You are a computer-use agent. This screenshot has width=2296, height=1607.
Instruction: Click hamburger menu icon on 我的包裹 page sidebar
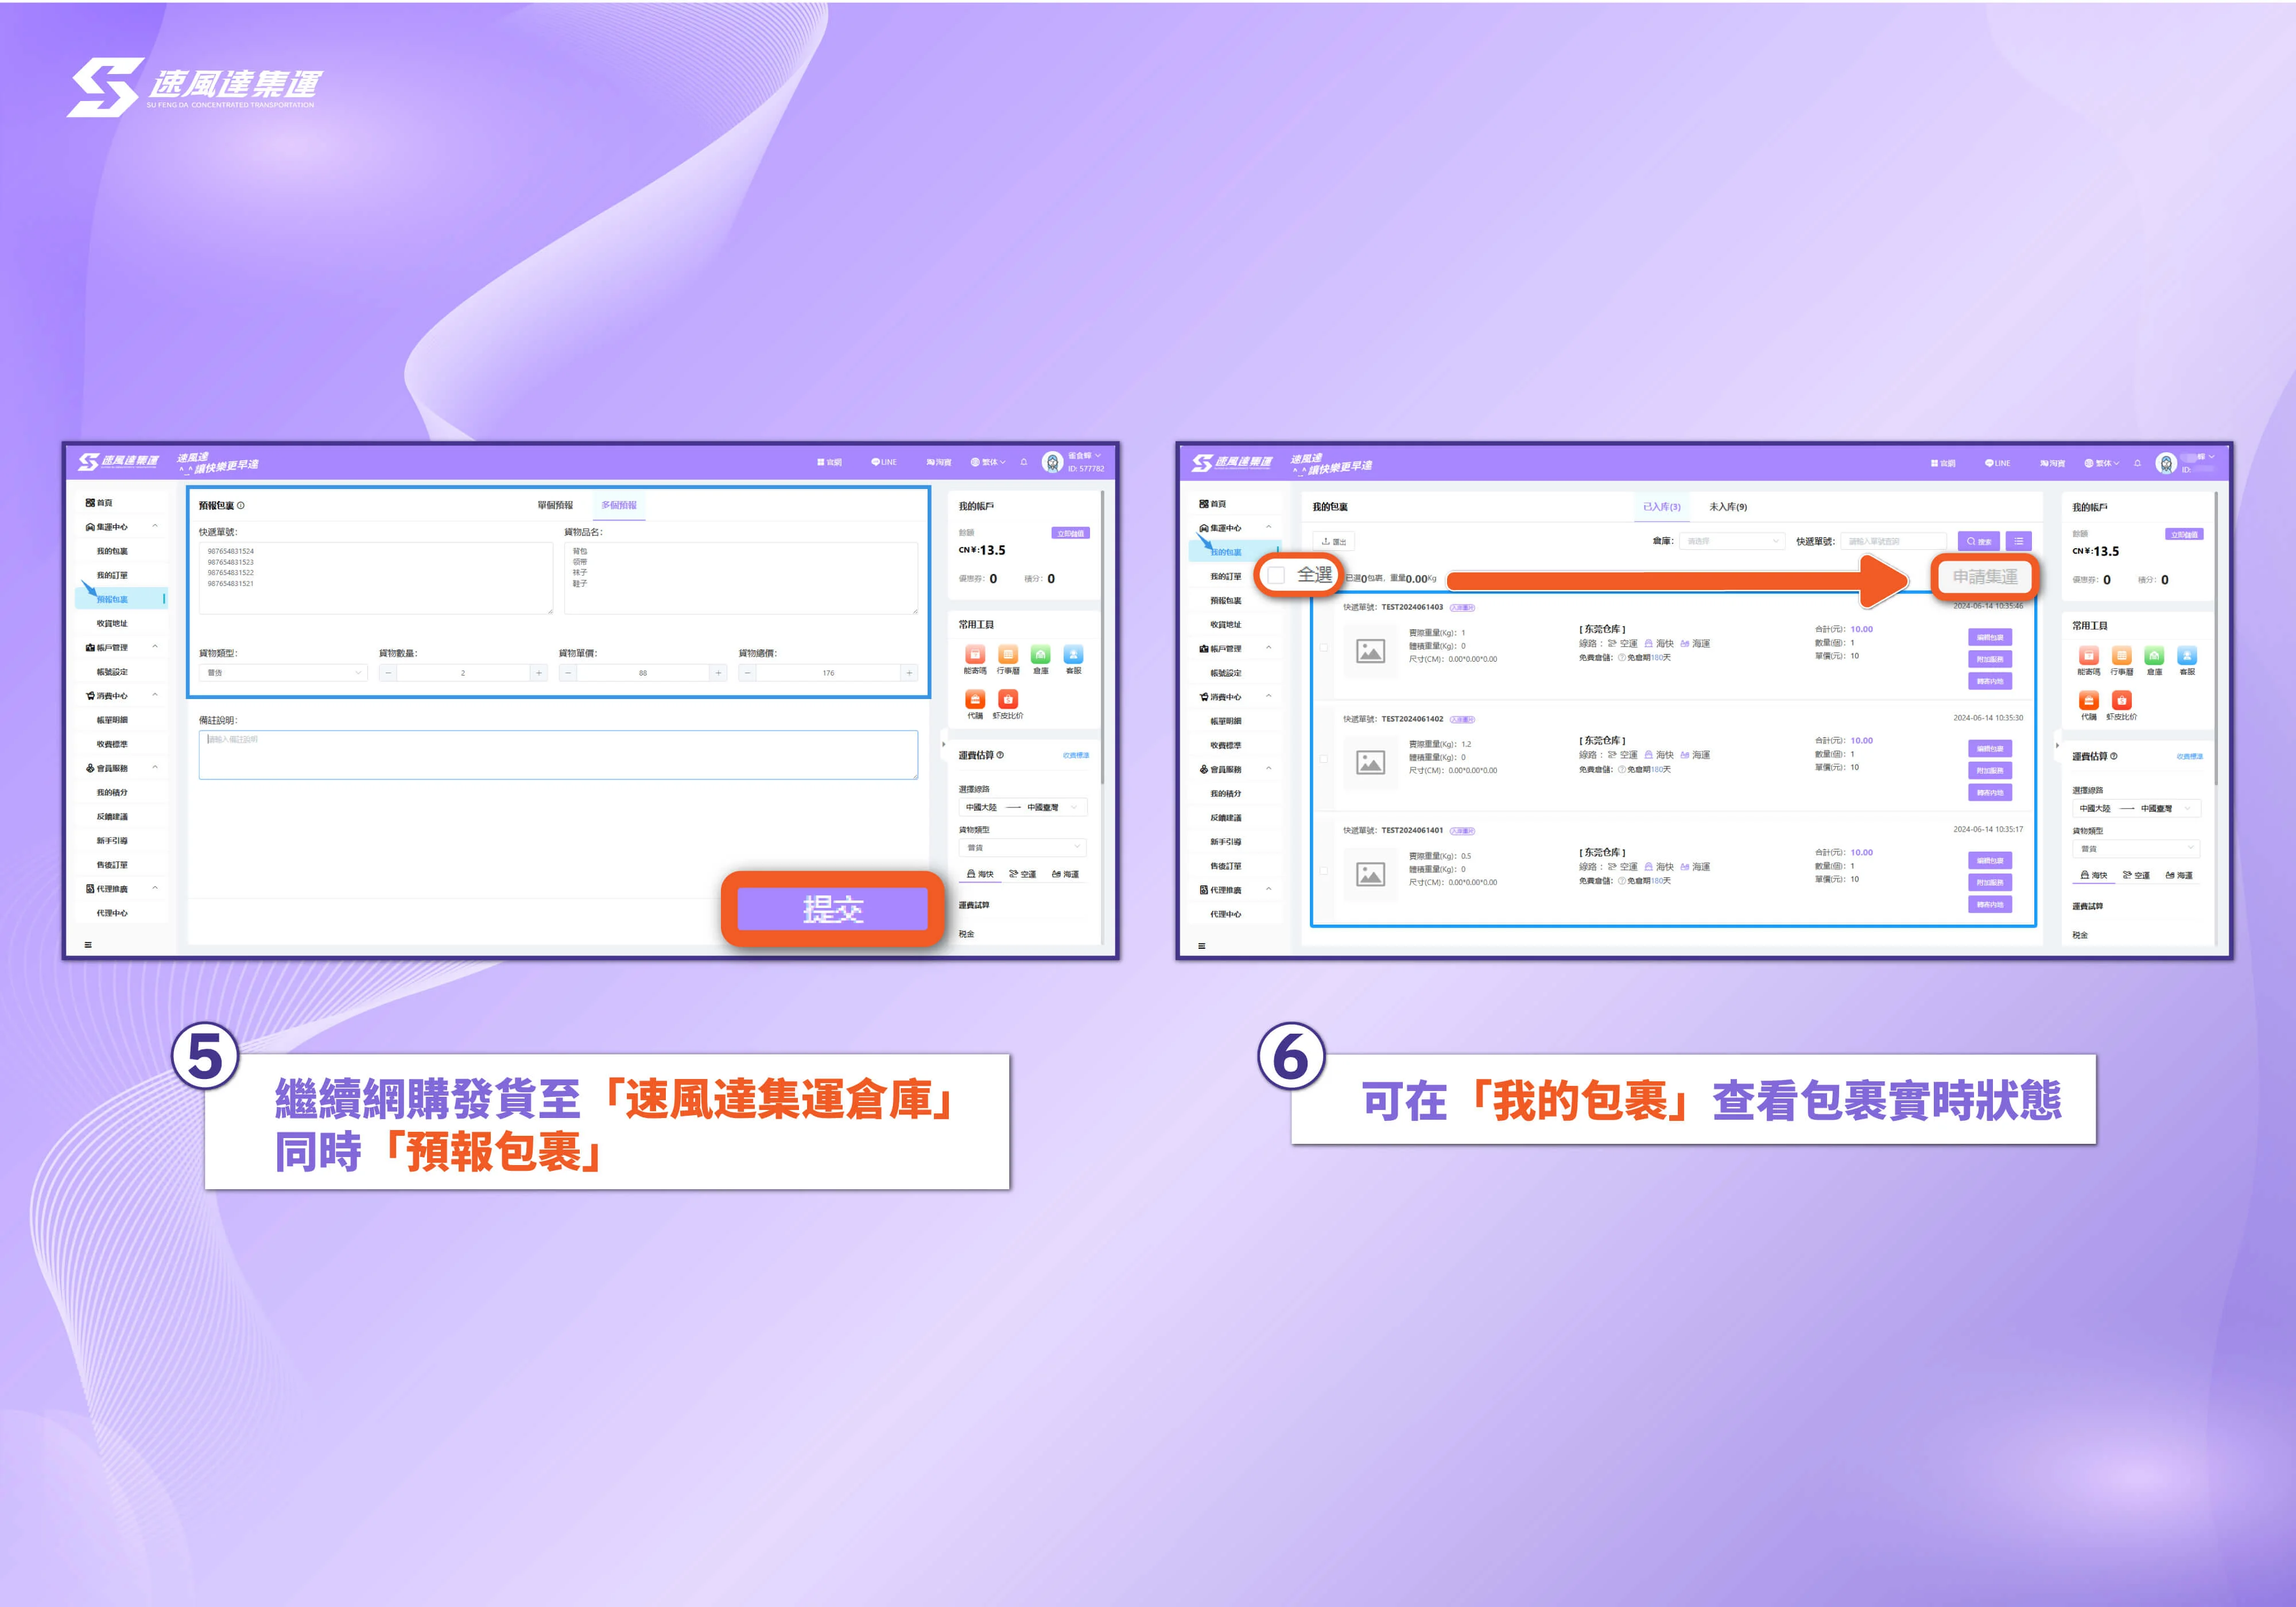point(1201,946)
